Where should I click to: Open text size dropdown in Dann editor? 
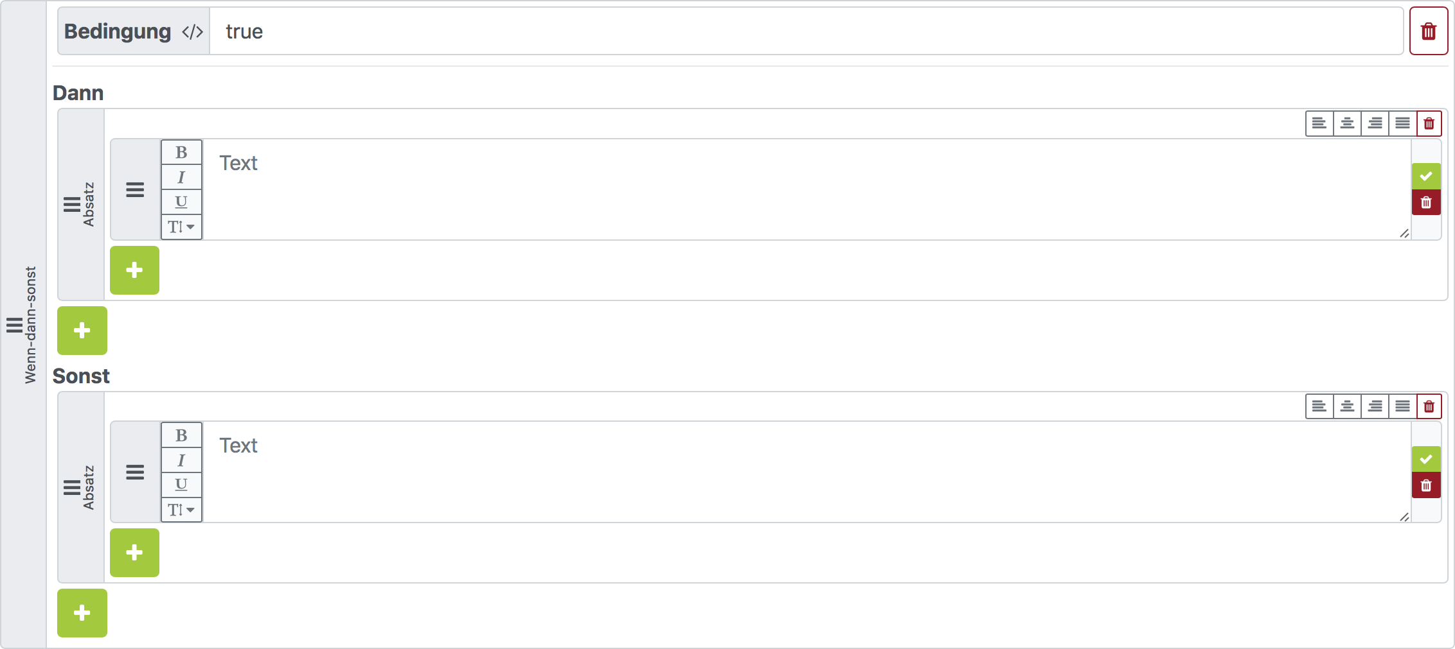click(181, 227)
